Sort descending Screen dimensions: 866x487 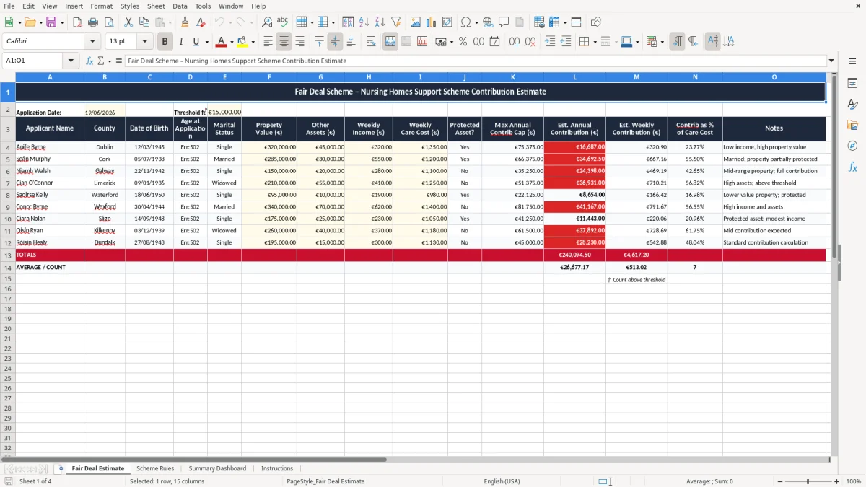click(x=380, y=22)
